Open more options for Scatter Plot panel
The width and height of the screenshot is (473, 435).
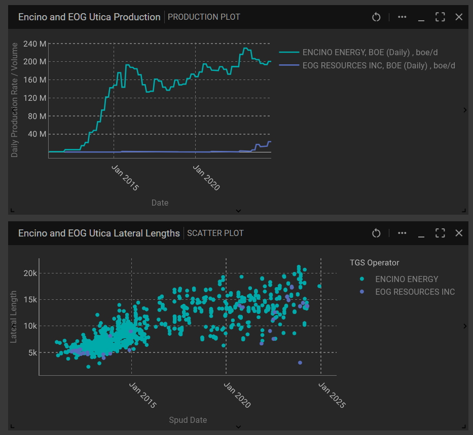402,233
